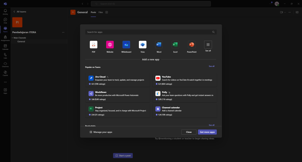
Task: Select the PDF app icon
Action: [x=93, y=45]
